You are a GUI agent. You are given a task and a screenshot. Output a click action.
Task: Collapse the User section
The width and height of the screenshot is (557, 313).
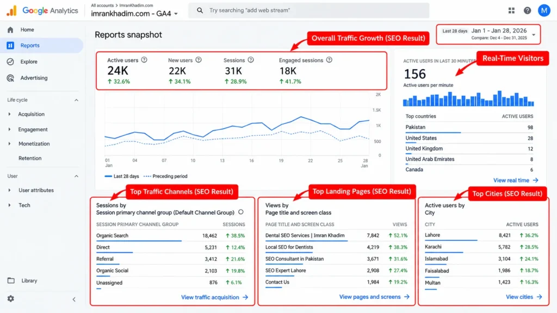pyautogui.click(x=76, y=176)
